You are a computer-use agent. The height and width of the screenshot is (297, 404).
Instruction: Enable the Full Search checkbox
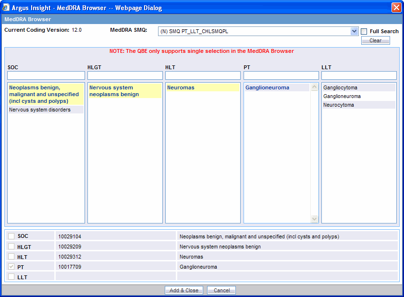tap(364, 31)
